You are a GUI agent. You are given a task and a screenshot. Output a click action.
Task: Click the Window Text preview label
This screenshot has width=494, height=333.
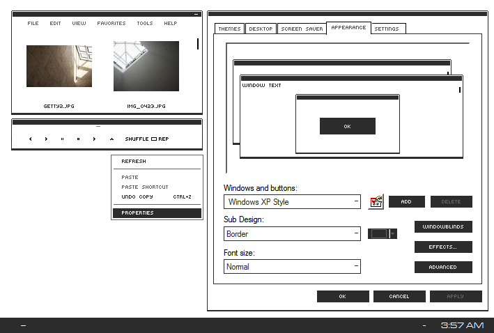[261, 86]
